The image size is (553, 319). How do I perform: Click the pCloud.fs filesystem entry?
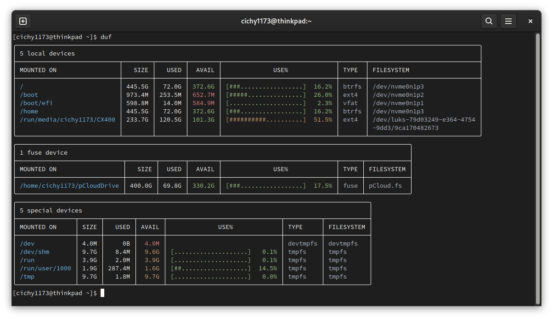point(385,185)
